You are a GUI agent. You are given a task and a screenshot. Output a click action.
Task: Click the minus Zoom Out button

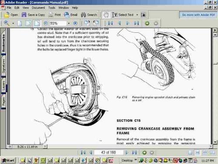coord(46,23)
